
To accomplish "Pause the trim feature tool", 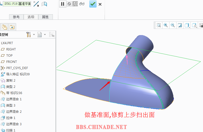I will 63,4.
